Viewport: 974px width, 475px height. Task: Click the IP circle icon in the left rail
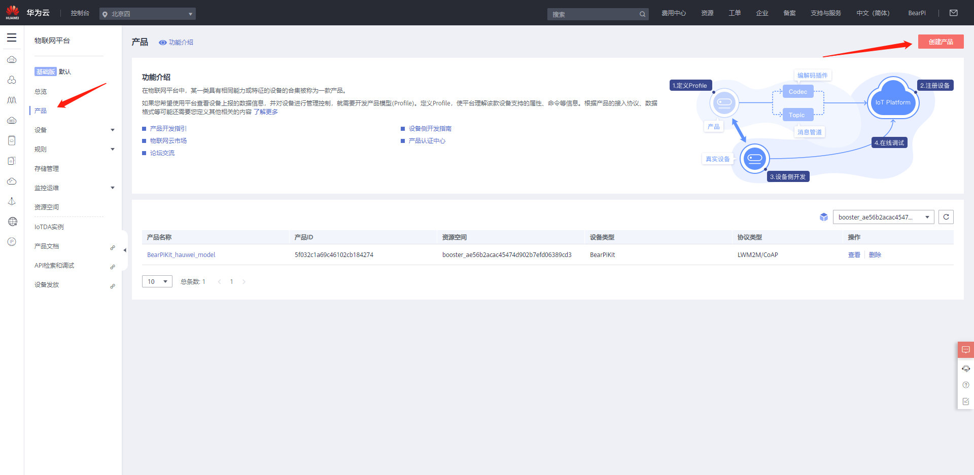(12, 242)
